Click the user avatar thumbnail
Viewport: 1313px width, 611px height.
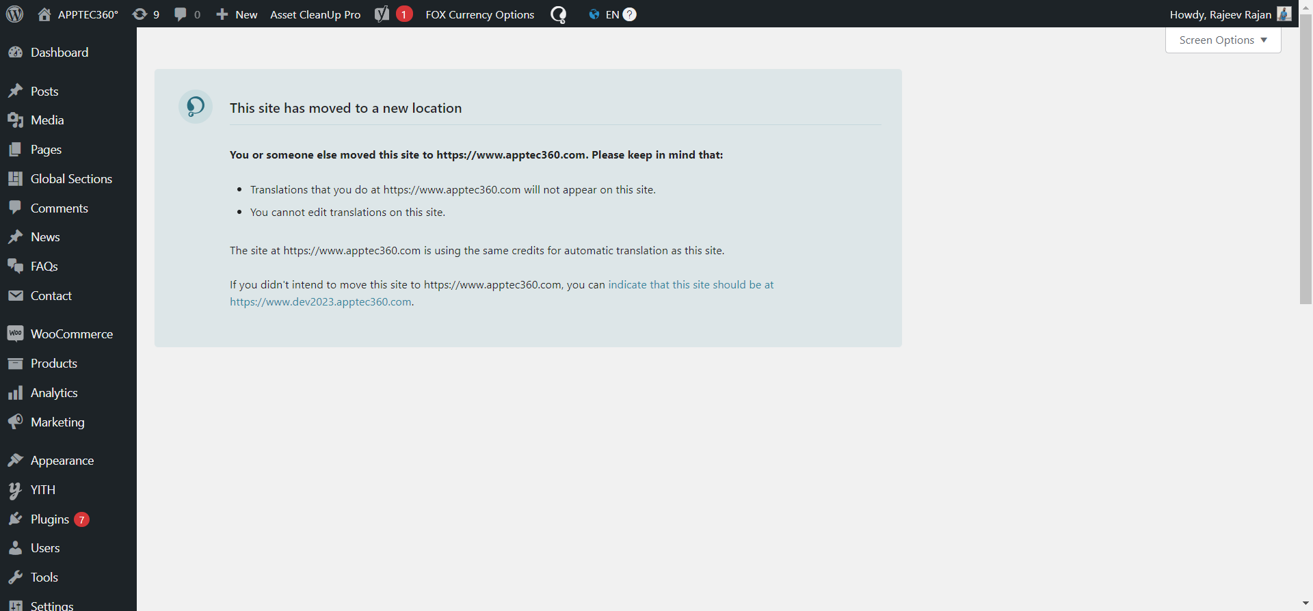[1284, 14]
